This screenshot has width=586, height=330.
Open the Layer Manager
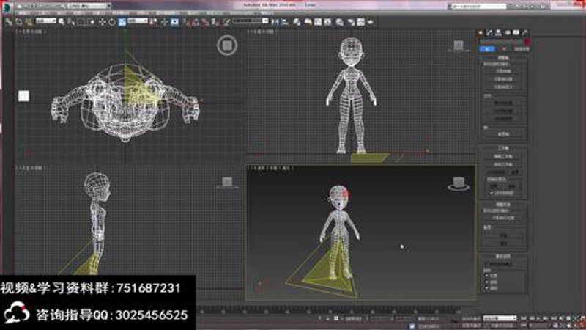[297, 22]
